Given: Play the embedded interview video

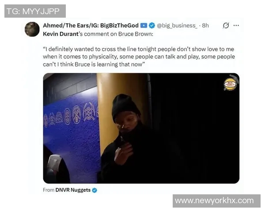Looking at the screenshot, I should click(141, 128).
